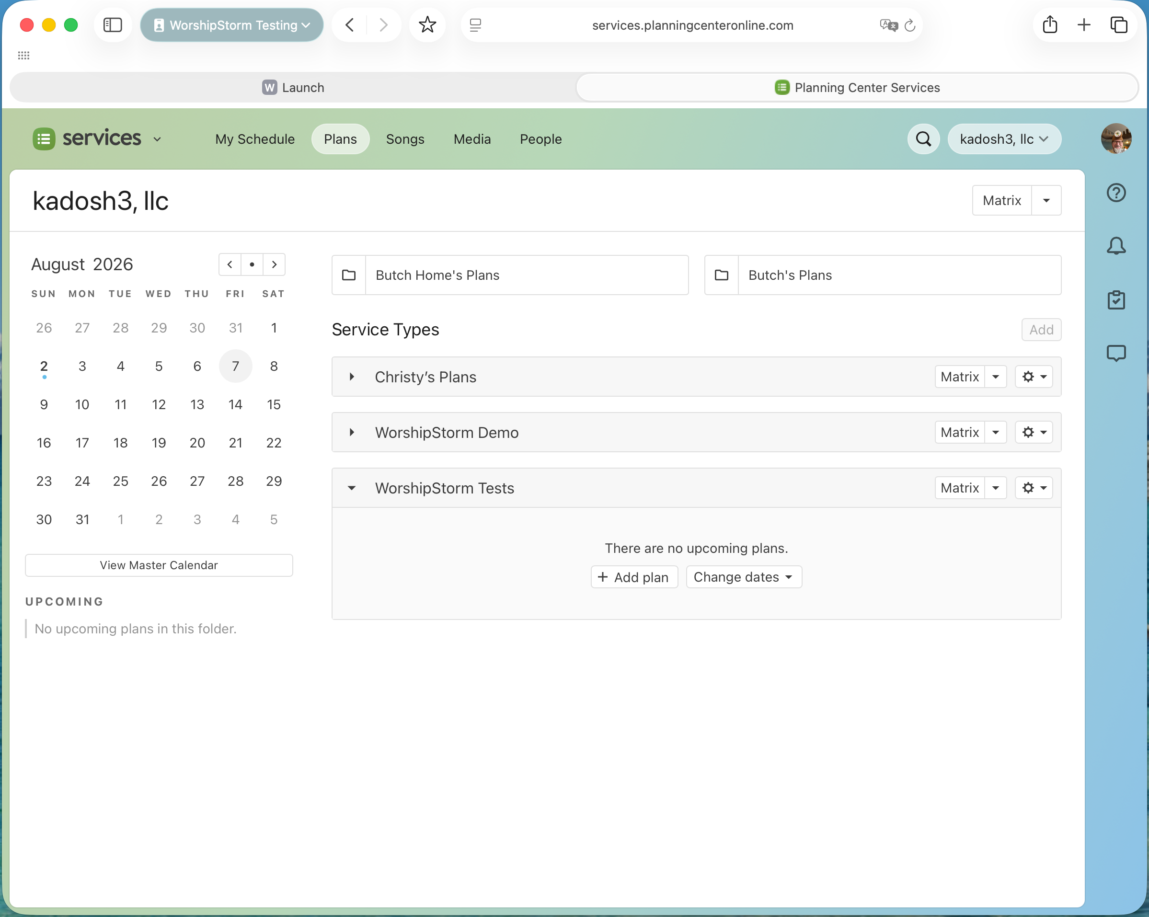The height and width of the screenshot is (917, 1149).
Task: Open Matrix dropdown arrow for WorshipStorm Demo
Action: (996, 432)
